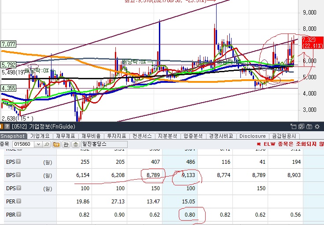
Task: Click the PER value 19.86
Action: point(83,202)
